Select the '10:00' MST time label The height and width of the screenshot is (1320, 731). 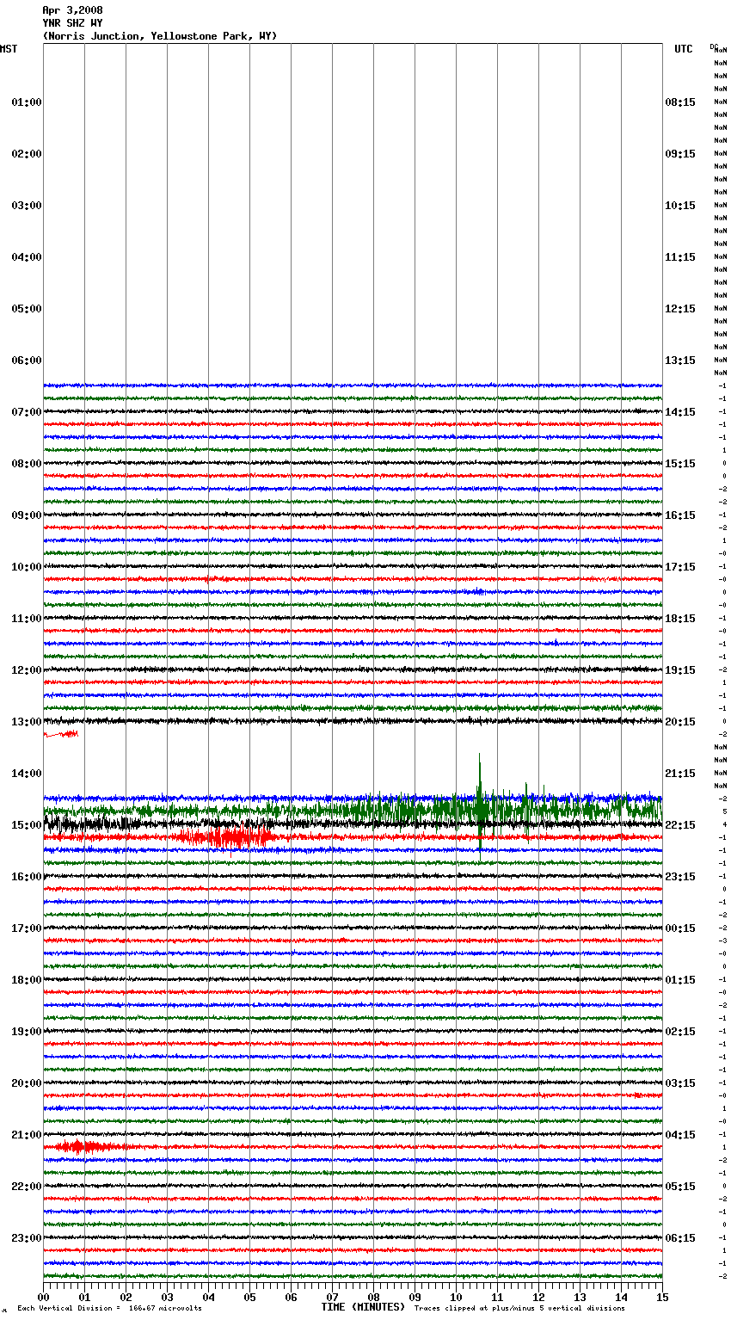(x=27, y=567)
